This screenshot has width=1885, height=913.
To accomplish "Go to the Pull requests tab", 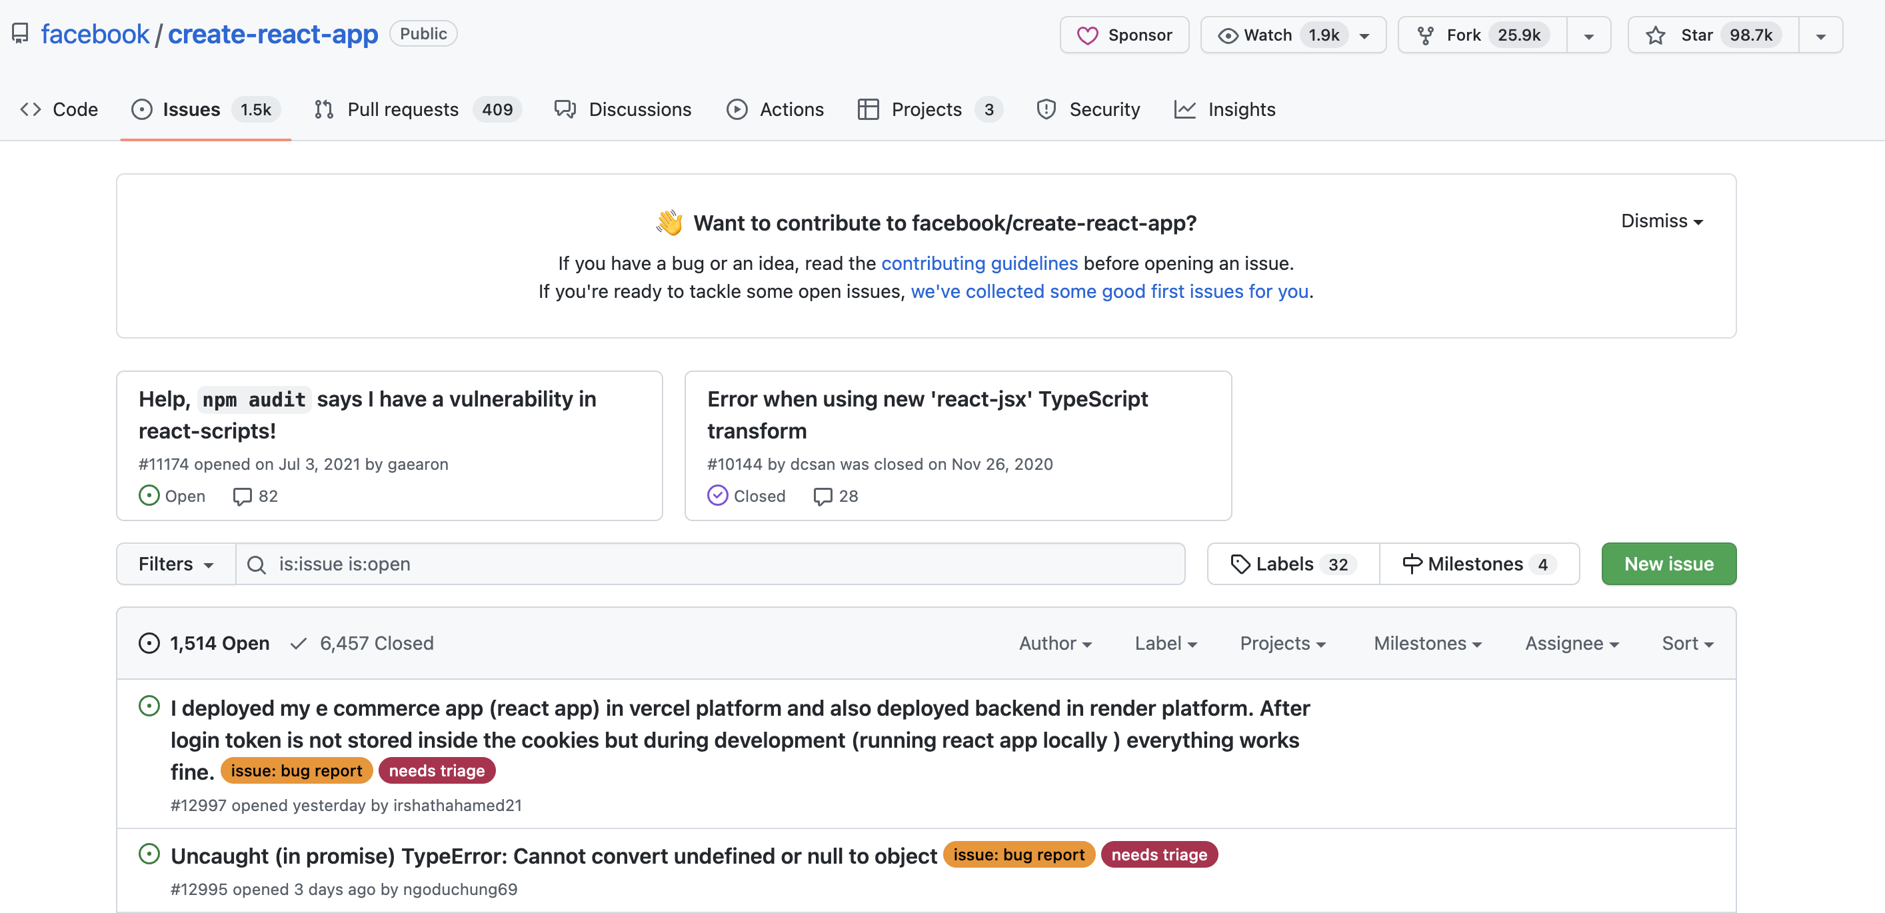I will pyautogui.click(x=417, y=109).
